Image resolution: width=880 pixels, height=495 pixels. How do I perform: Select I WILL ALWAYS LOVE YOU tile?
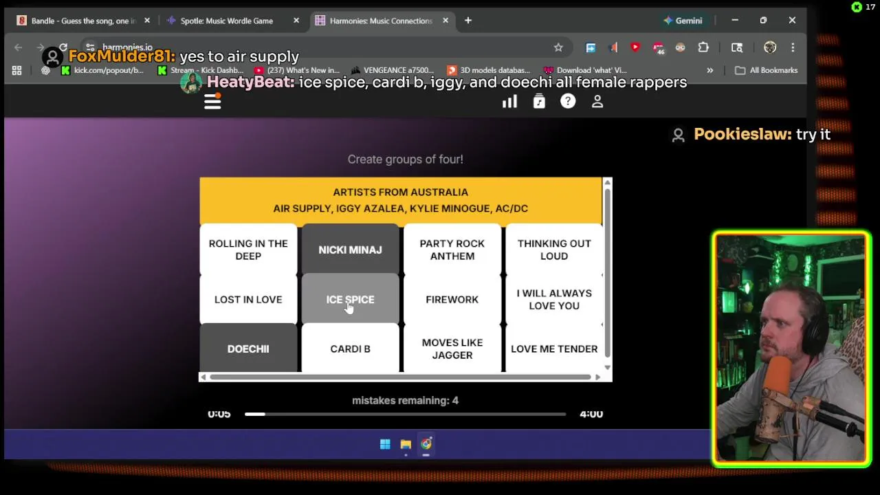coord(553,299)
